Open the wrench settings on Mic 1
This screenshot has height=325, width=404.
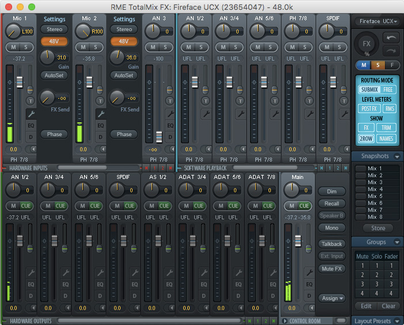click(31, 114)
